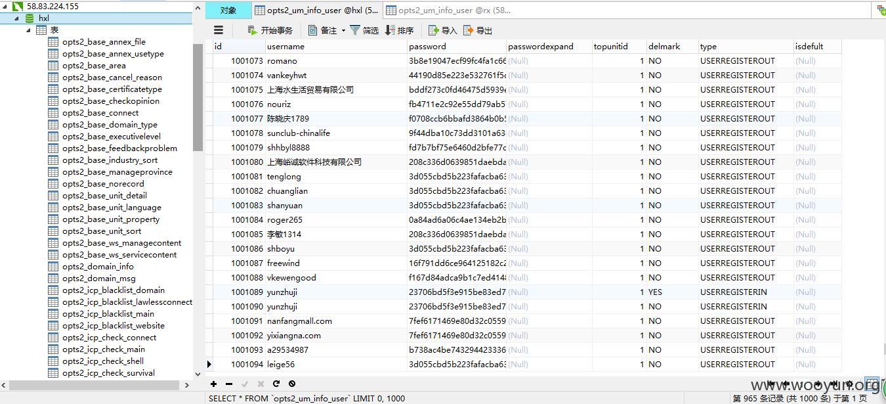The height and width of the screenshot is (404, 886).
Task: Click the table icon beside opts2_icp_check_main
Action: [54, 349]
